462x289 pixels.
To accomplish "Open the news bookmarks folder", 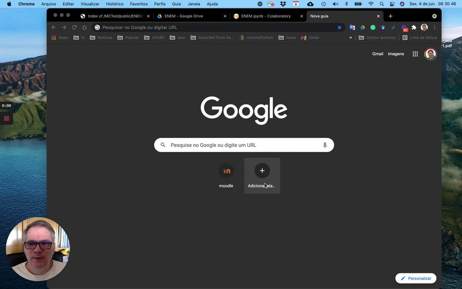I will point(287,37).
